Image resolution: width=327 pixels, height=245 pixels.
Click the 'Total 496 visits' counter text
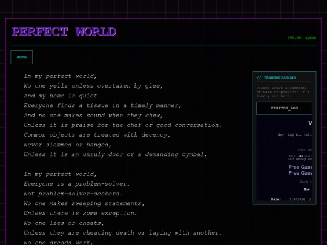(x=300, y=156)
